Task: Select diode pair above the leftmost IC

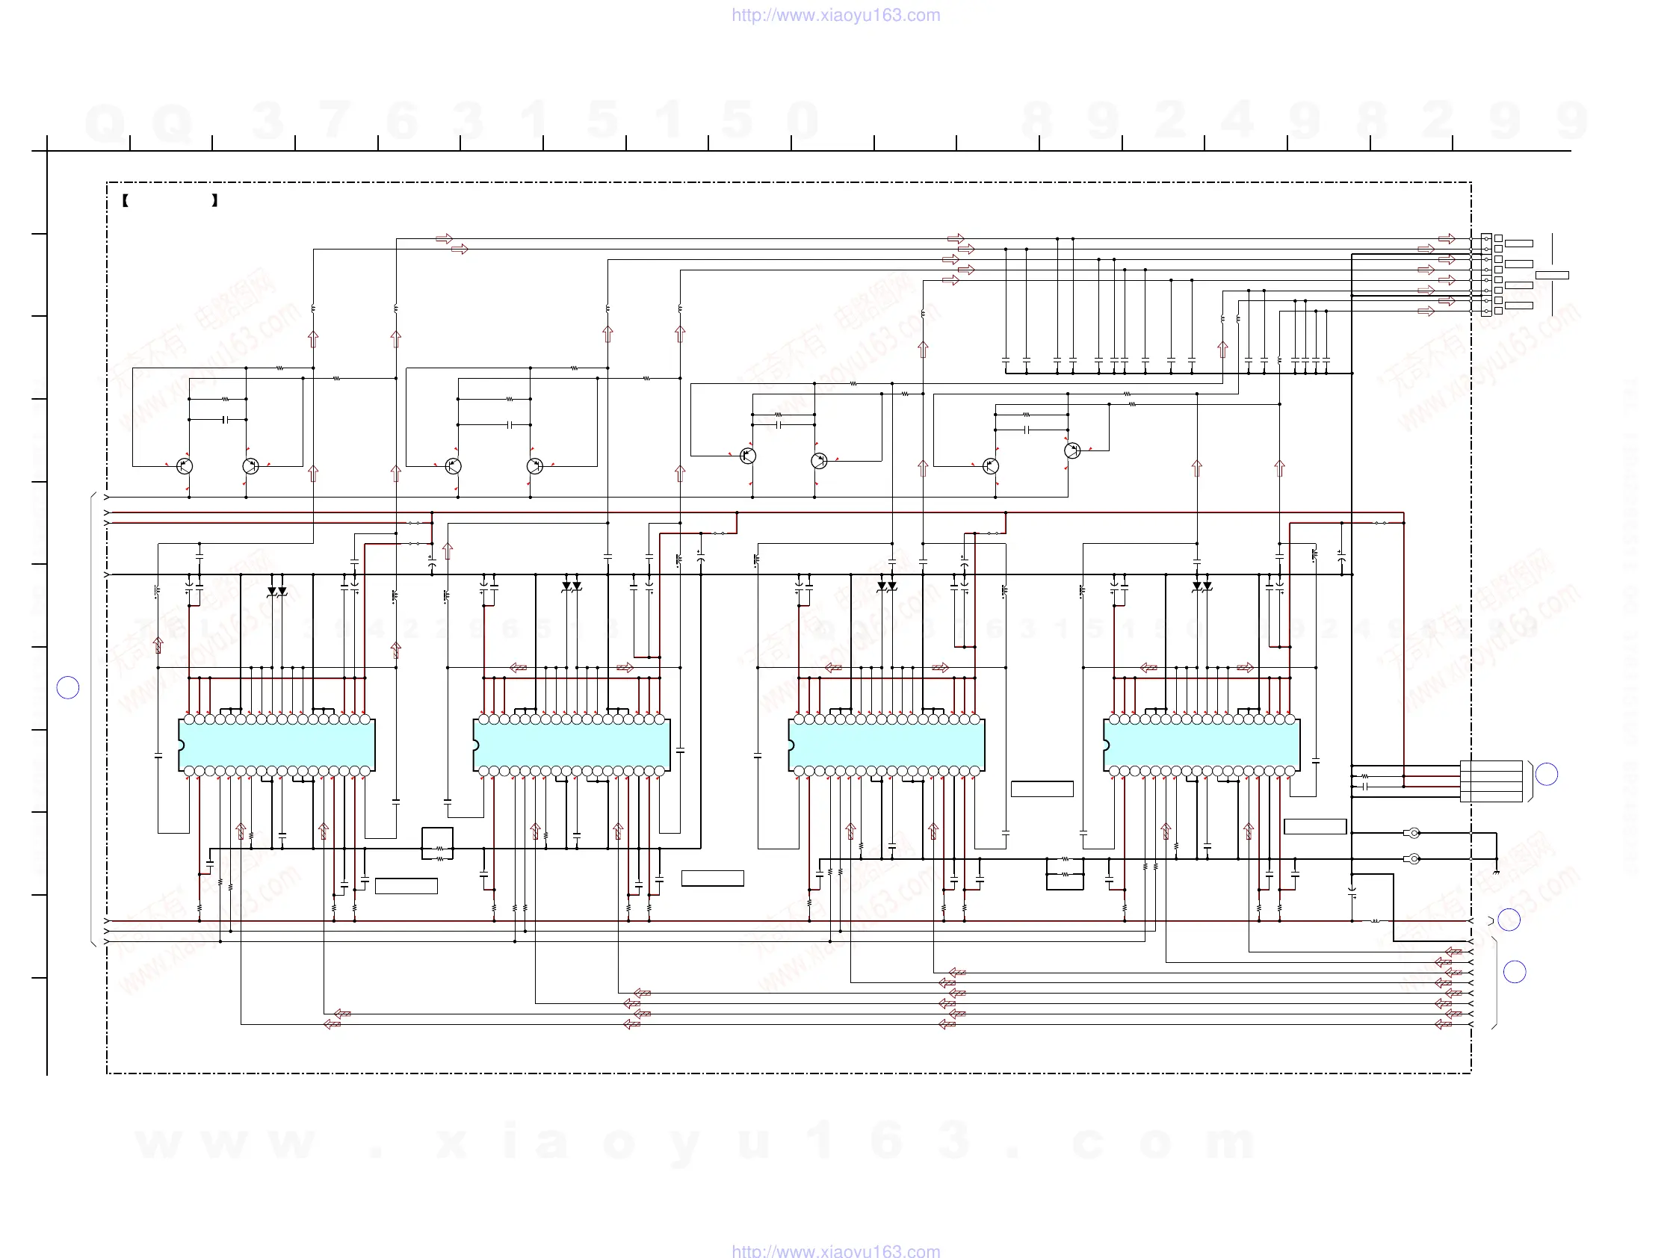Action: [277, 591]
